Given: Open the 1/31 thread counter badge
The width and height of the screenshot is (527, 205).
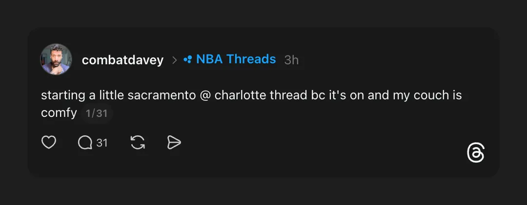Looking at the screenshot, I should [96, 113].
